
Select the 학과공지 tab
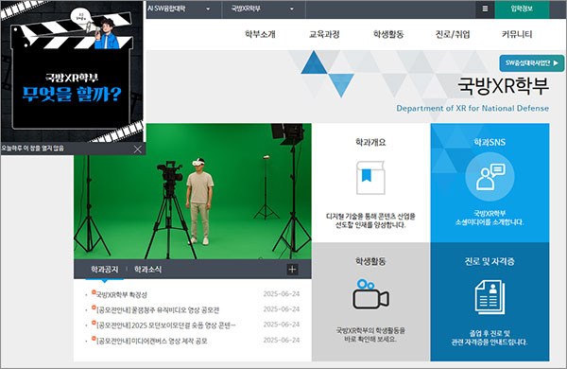pos(105,269)
